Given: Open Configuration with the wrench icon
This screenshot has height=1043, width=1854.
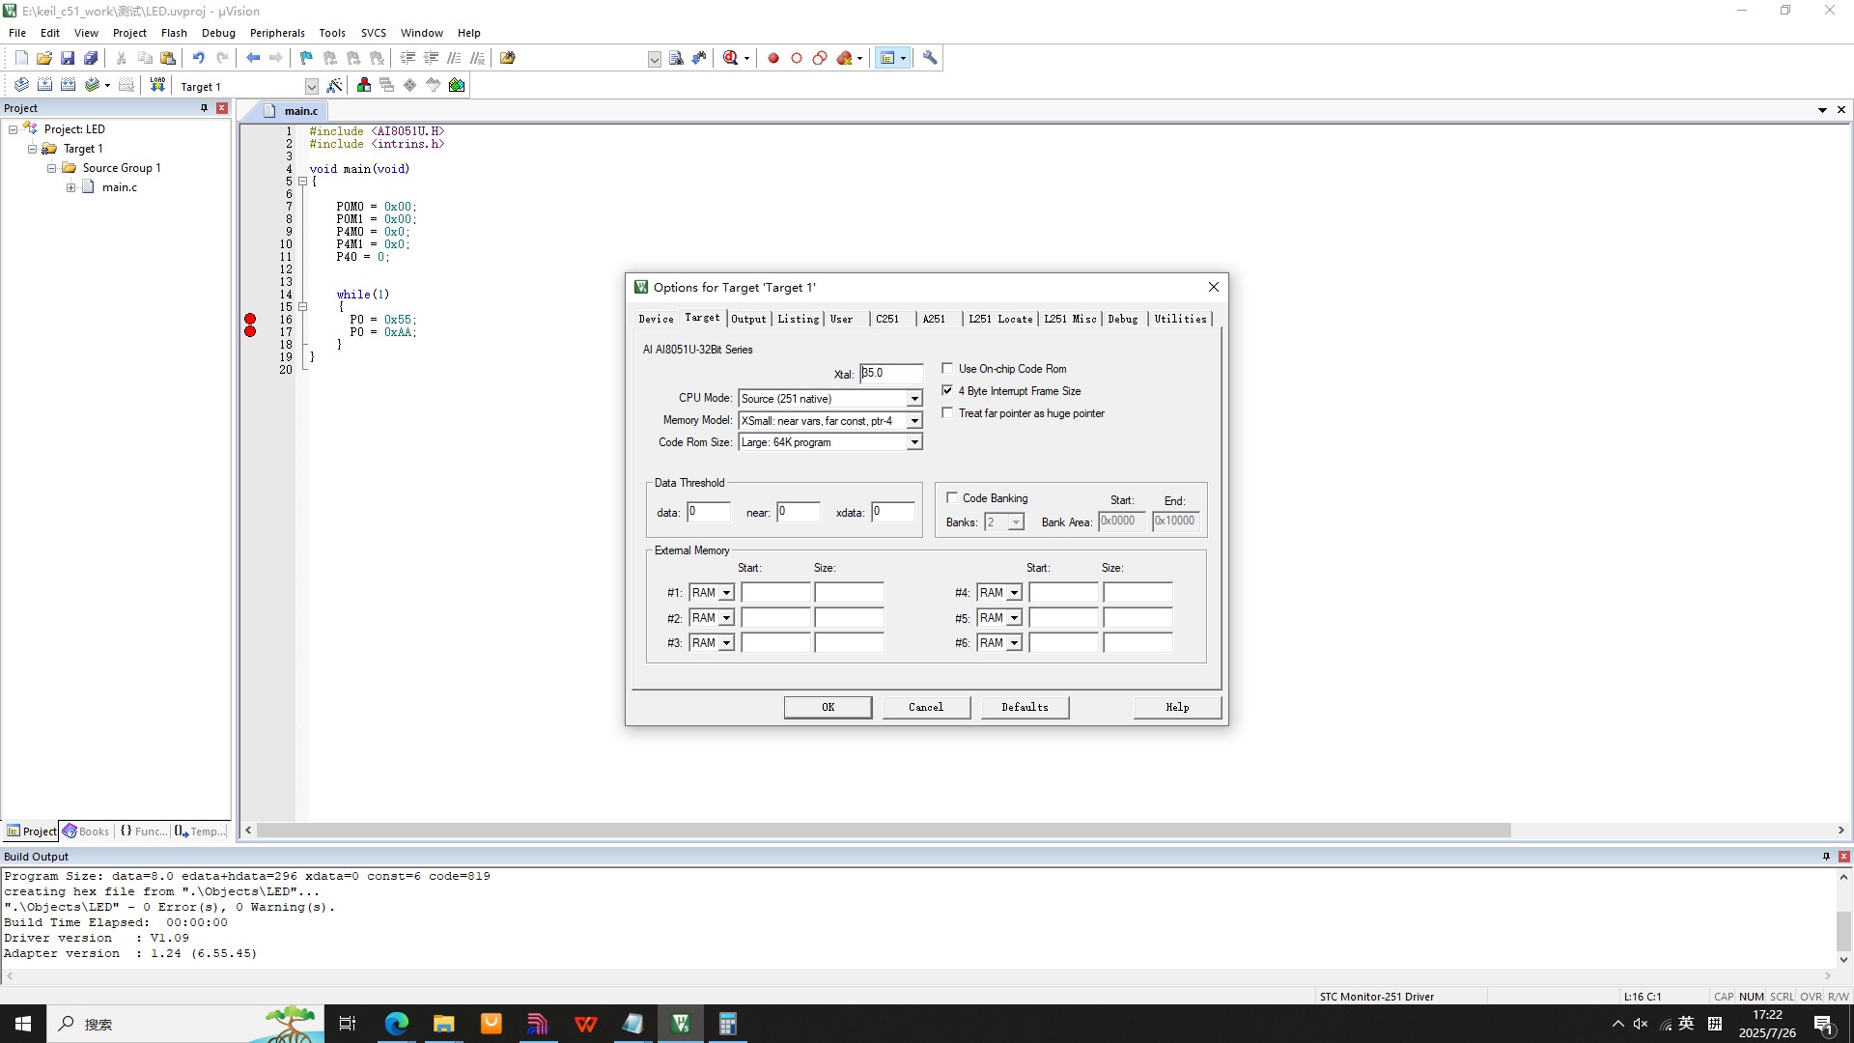Looking at the screenshot, I should (930, 58).
